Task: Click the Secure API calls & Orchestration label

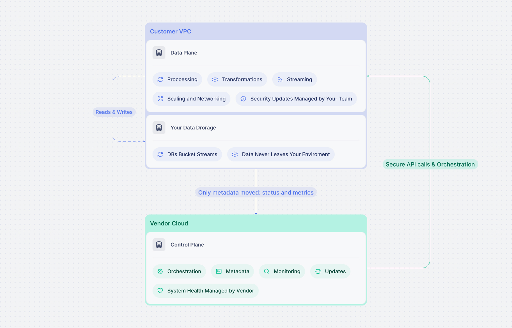Action: [x=430, y=164]
